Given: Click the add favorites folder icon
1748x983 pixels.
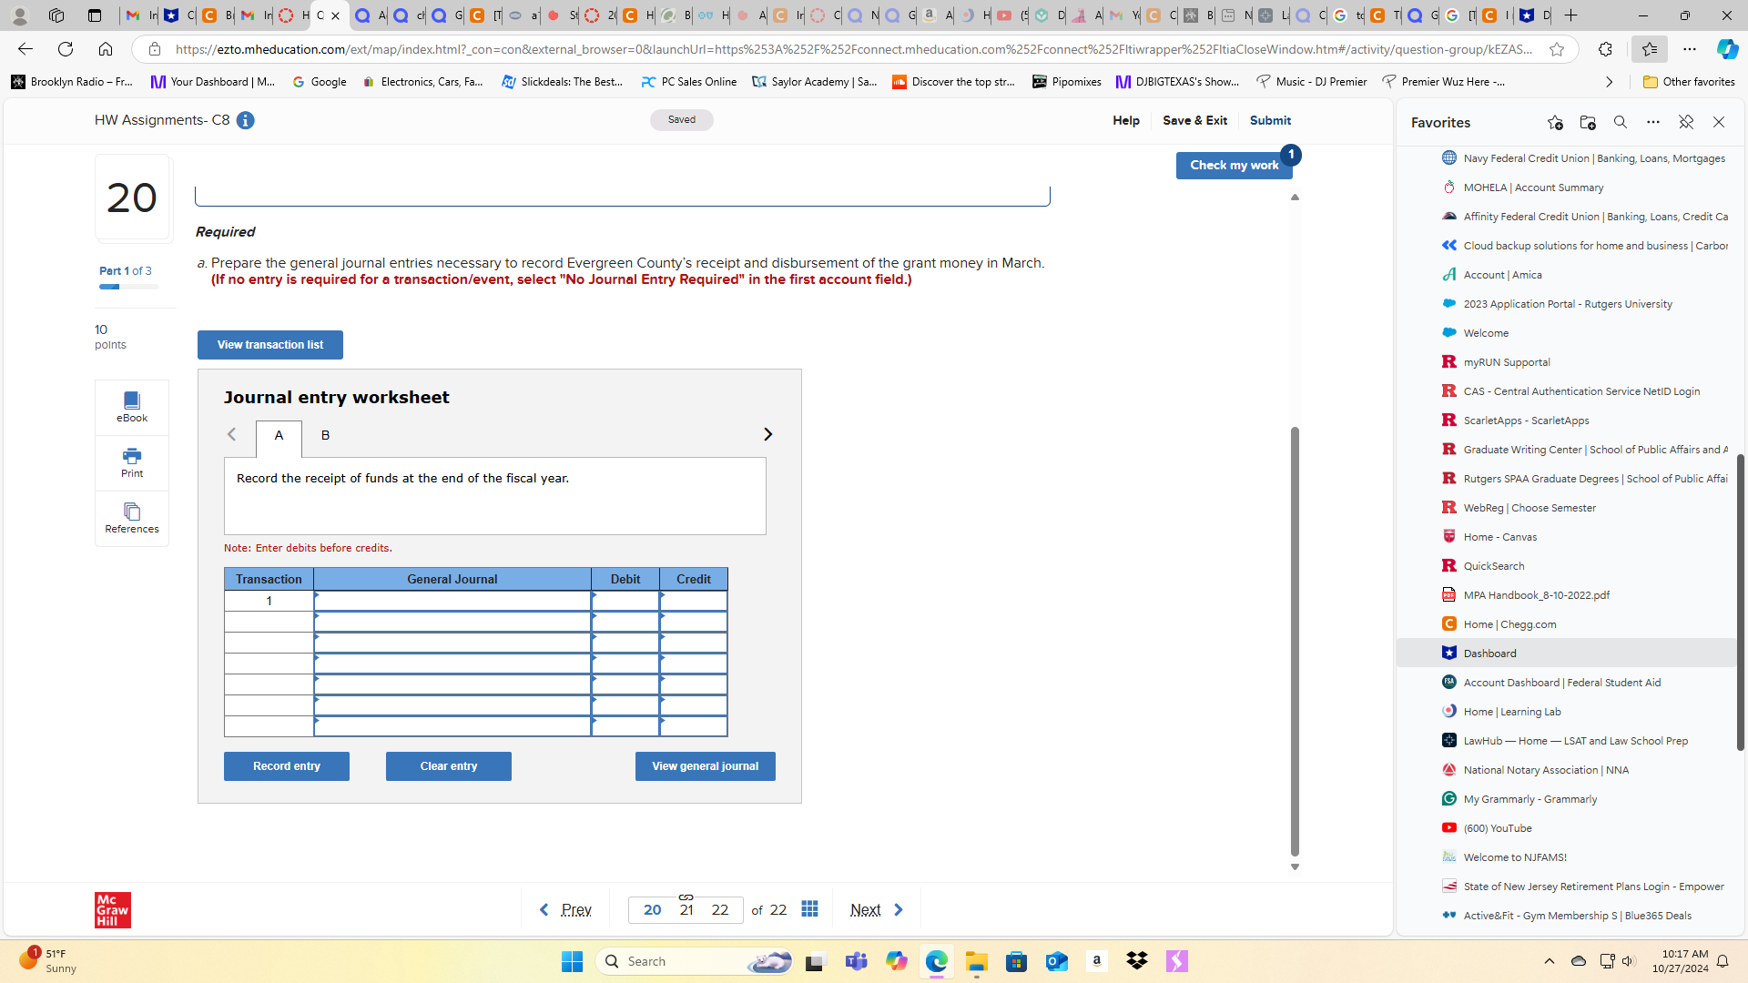Looking at the screenshot, I should click(1588, 122).
